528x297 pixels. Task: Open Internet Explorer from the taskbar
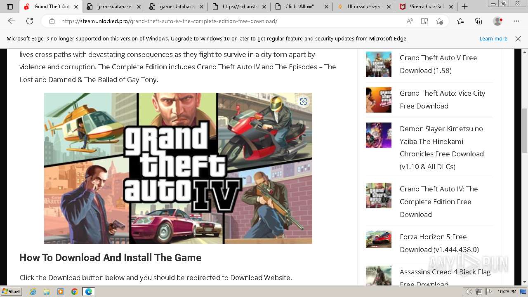[33, 292]
